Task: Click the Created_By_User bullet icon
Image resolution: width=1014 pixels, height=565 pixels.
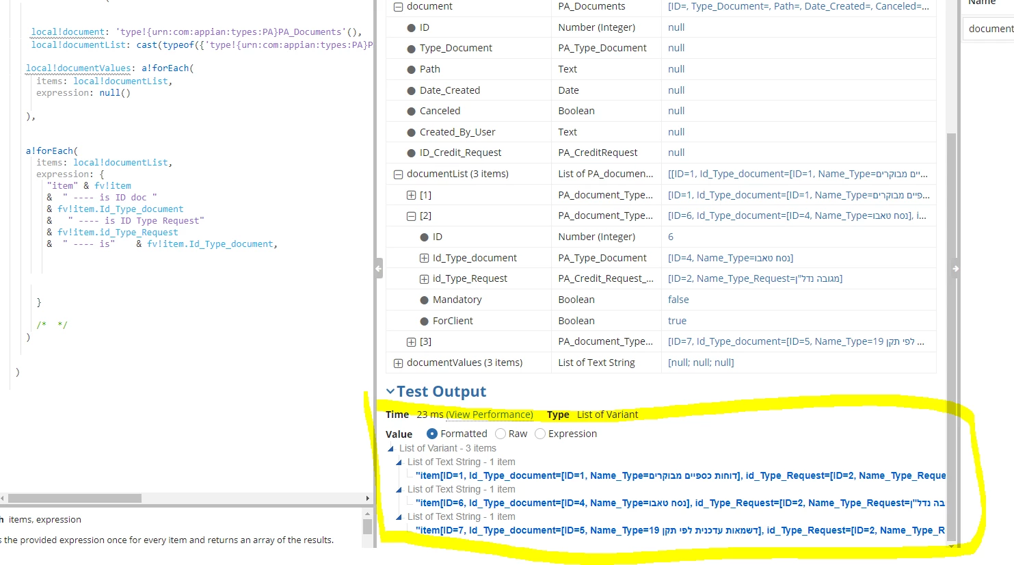Action: [x=411, y=133]
